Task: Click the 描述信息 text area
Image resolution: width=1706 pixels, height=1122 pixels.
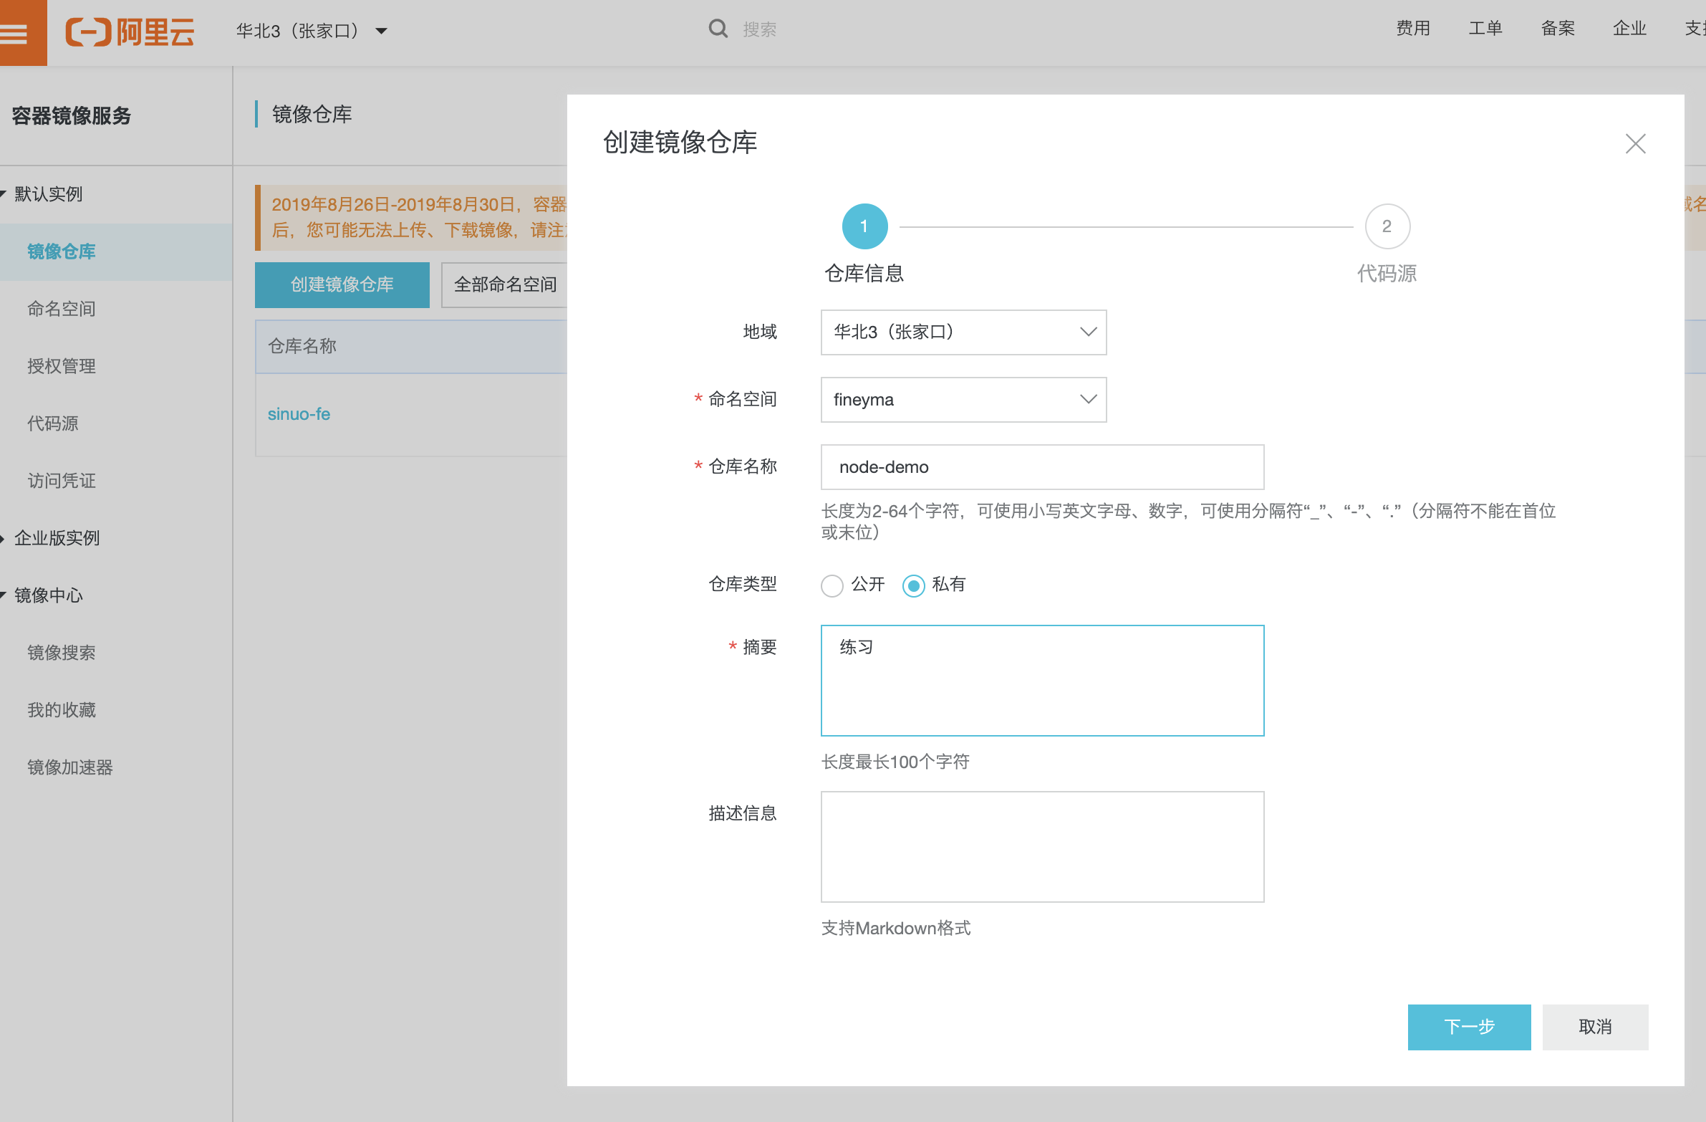Action: pyautogui.click(x=1041, y=846)
